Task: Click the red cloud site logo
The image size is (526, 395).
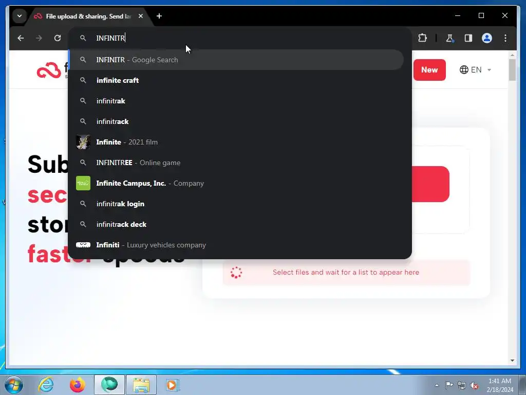Action: 49,70
